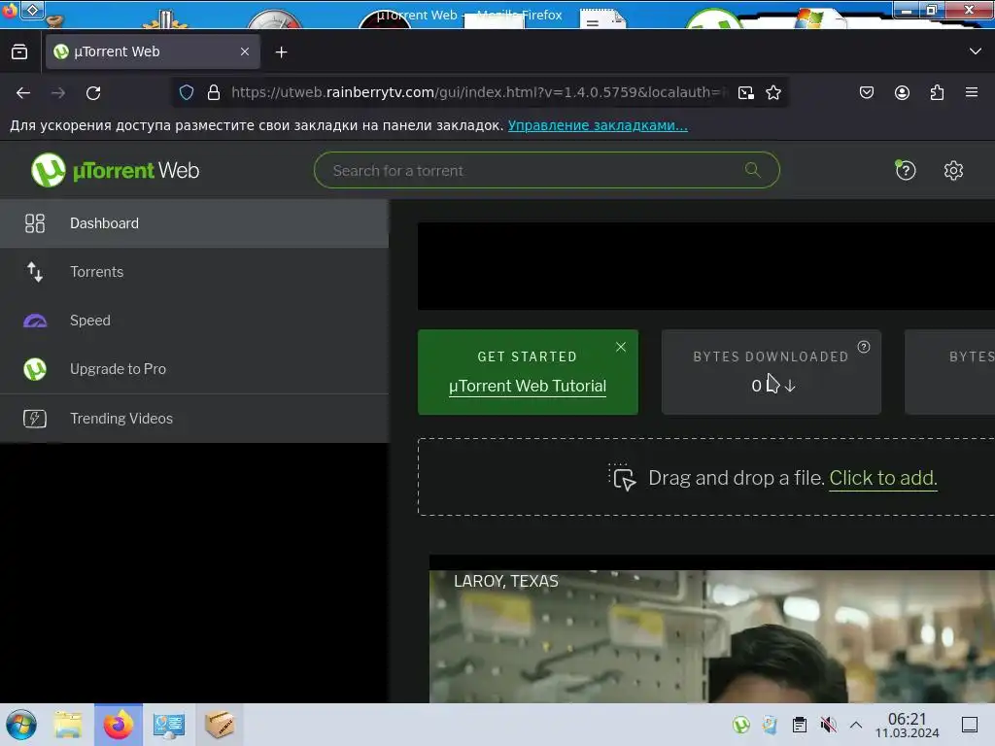Click the Bytes Downloaded card
Viewport: 995px width, 746px height.
point(771,372)
